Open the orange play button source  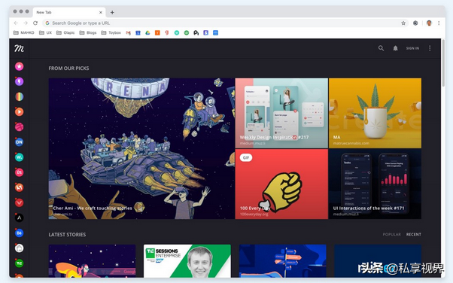[x=20, y=111]
